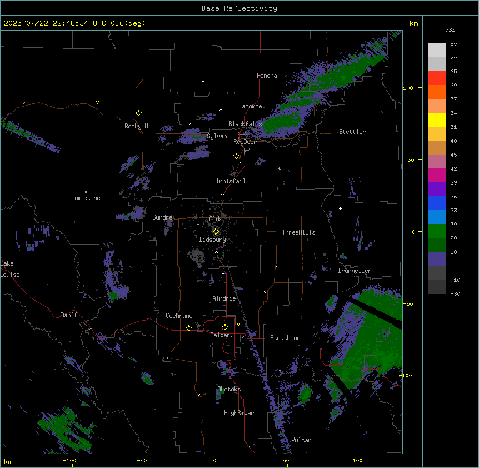Image resolution: width=479 pixels, height=468 pixels.
Task: Click the Calgary city label
Action: [222, 335]
